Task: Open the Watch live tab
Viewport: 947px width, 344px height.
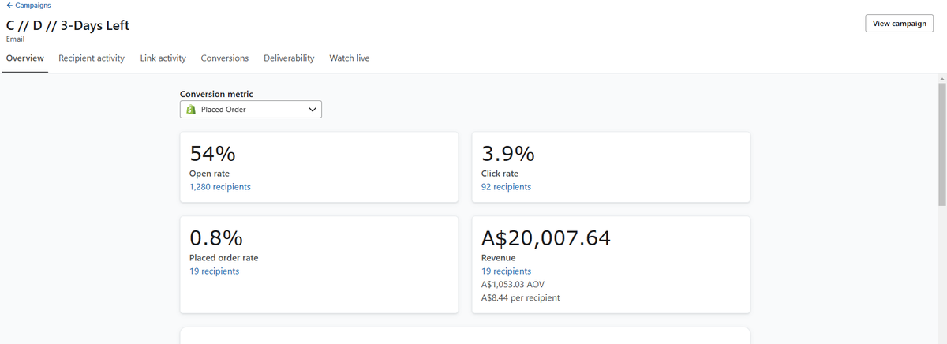Action: coord(349,58)
